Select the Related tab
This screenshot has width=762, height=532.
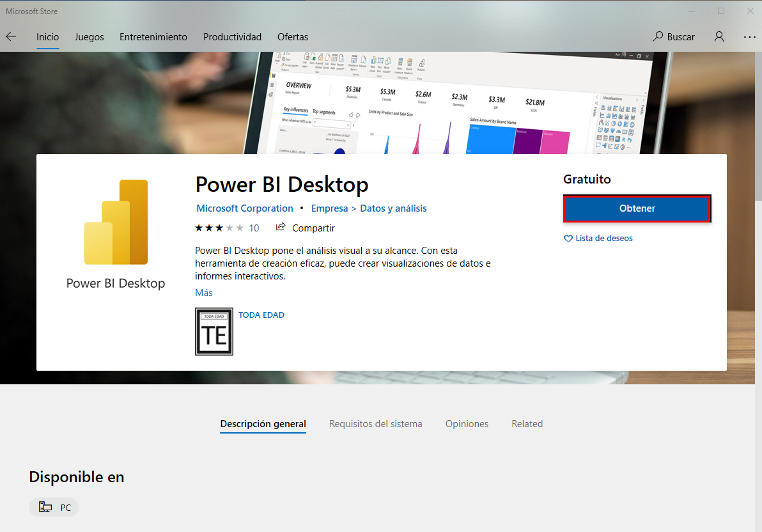click(527, 423)
